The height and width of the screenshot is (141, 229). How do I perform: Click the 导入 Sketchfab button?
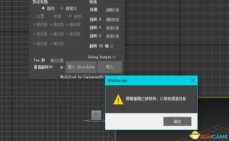click(81, 67)
